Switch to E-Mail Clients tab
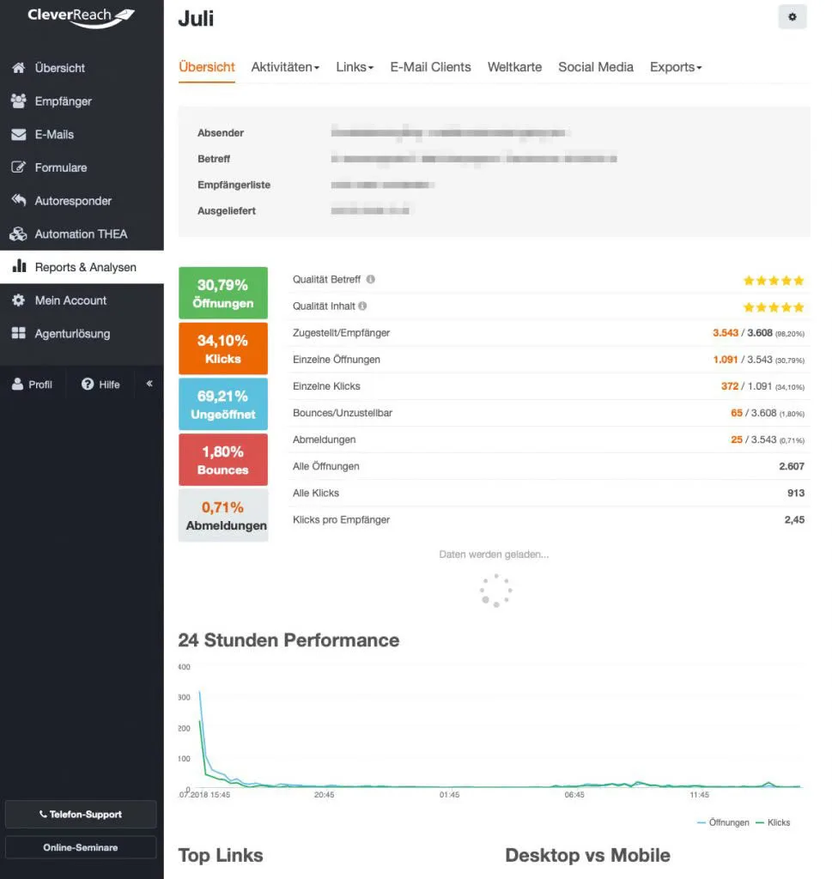This screenshot has width=832, height=879. [430, 67]
